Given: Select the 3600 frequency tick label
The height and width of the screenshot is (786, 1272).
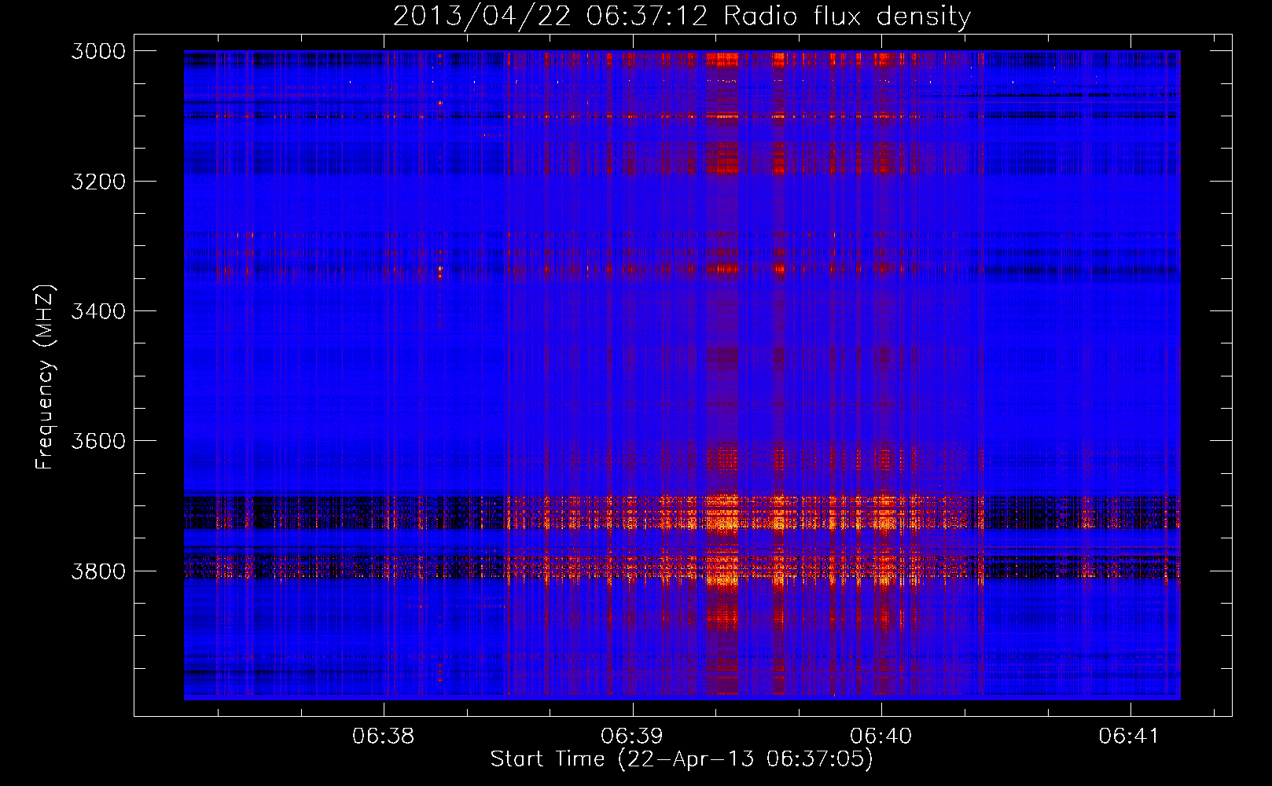Looking at the screenshot, I should point(98,441).
